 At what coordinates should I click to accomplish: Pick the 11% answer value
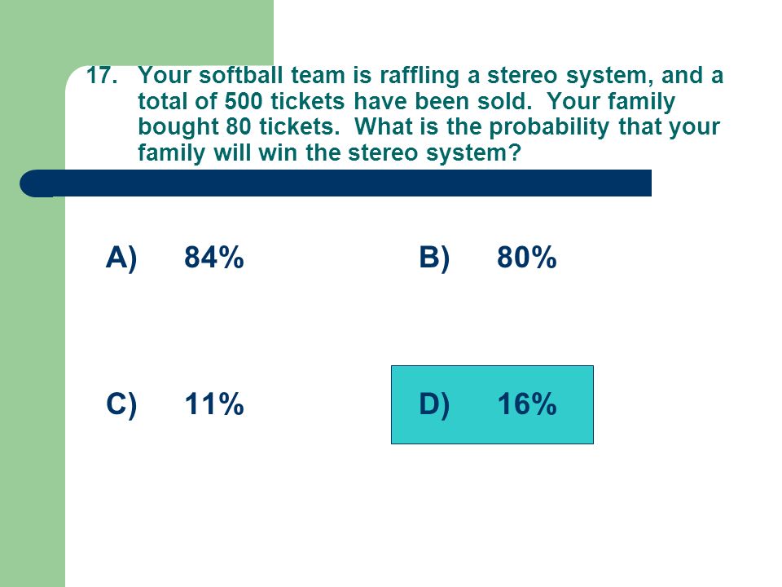[214, 404]
